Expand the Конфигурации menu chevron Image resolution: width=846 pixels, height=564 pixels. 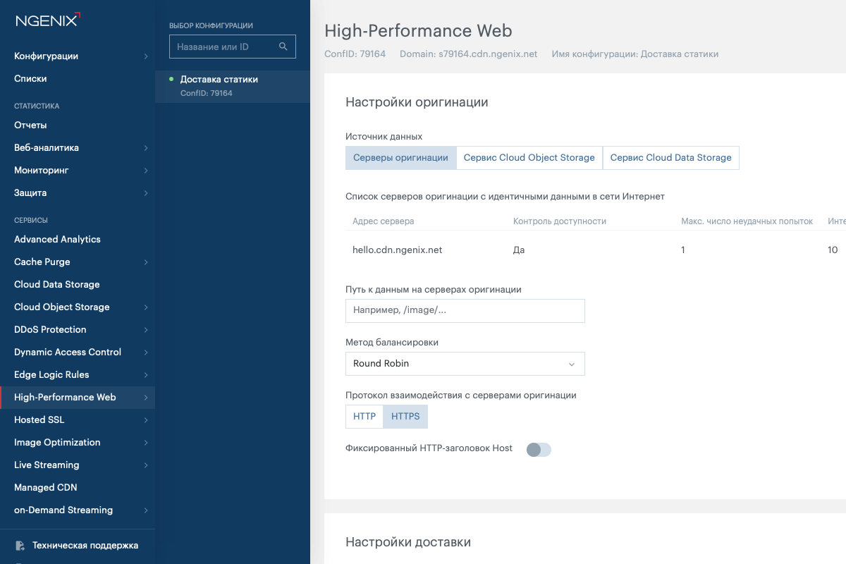point(146,56)
